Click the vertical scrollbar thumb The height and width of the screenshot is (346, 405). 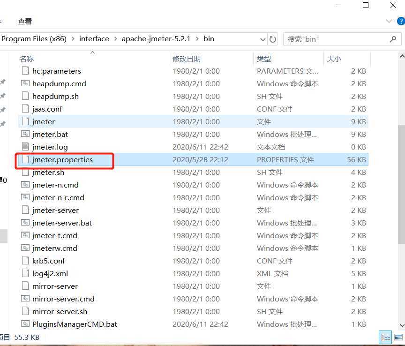[401, 184]
